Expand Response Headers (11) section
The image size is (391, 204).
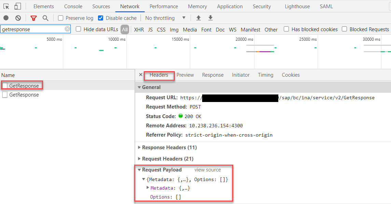tap(139, 148)
